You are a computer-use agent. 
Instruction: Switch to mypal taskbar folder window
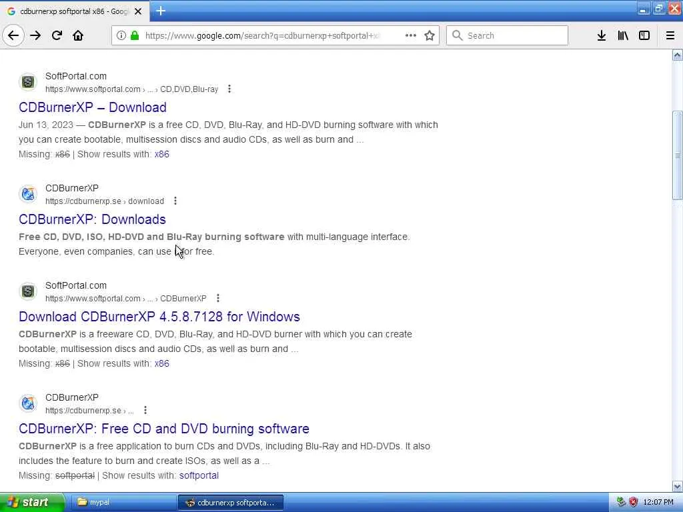point(123,503)
